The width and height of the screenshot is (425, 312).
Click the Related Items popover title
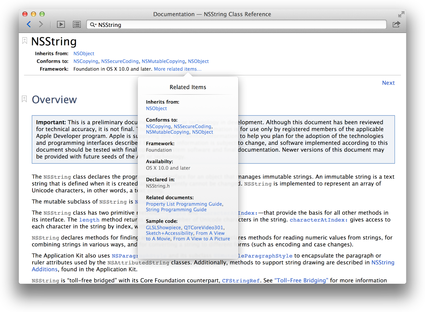(x=188, y=87)
